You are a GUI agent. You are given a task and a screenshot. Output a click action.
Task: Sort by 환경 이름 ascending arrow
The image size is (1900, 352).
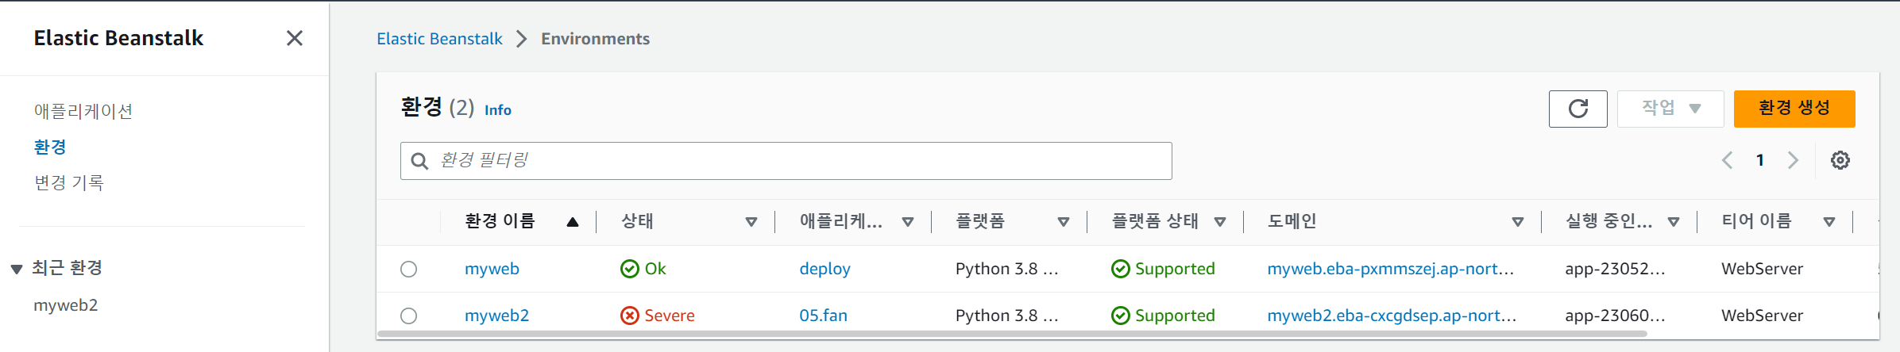[x=572, y=222]
